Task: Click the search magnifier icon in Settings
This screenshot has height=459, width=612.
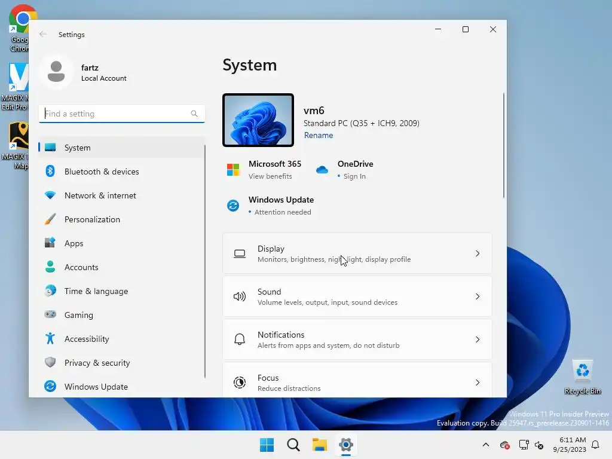Action: click(x=194, y=114)
